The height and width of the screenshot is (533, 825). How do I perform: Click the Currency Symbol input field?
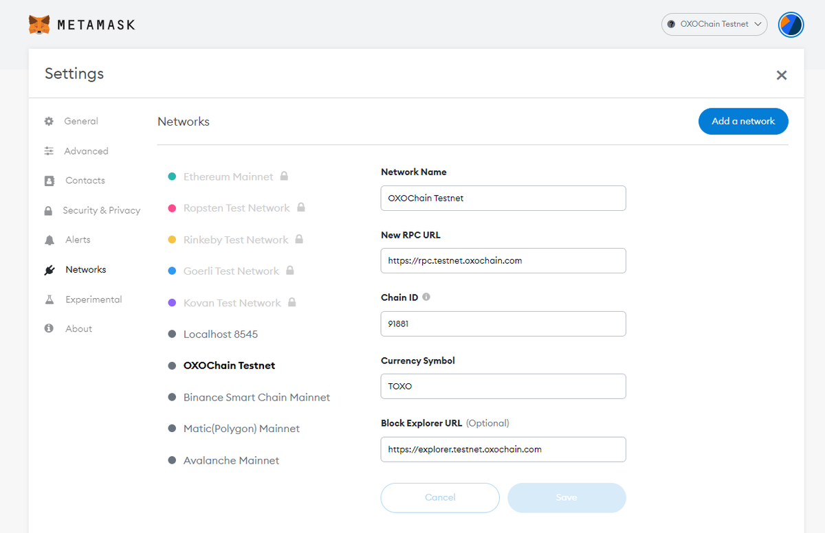[x=503, y=386]
